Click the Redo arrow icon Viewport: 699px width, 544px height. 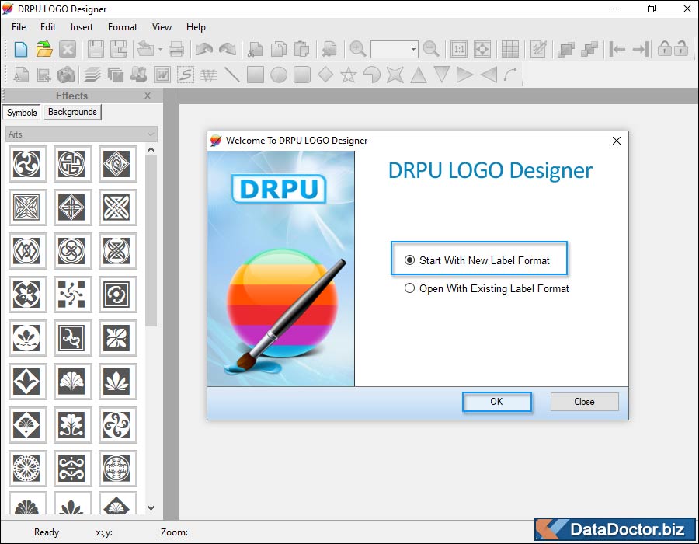tap(228, 49)
